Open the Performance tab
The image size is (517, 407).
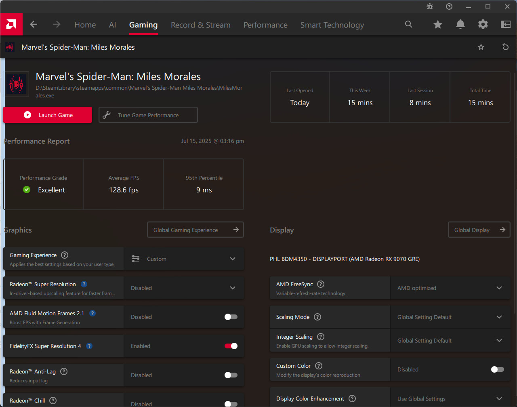265,25
